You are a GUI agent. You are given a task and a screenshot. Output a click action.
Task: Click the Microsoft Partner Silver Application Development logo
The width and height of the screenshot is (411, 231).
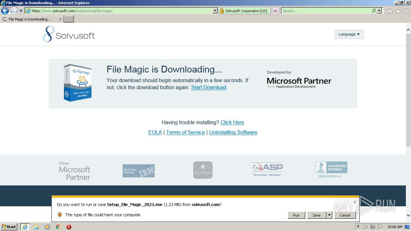pos(299,80)
